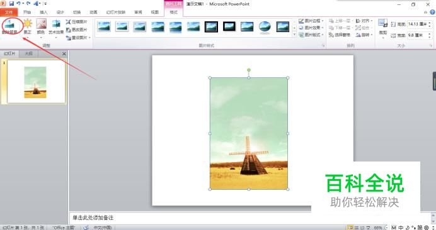The width and height of the screenshot is (436, 230).
Task: Open Picture Layout (图片版式) dropdown
Action: coord(311,35)
